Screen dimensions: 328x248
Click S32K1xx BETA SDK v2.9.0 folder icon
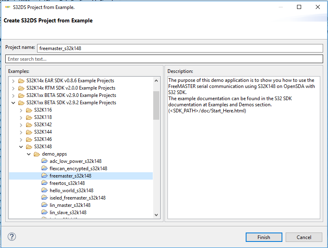click(21, 95)
